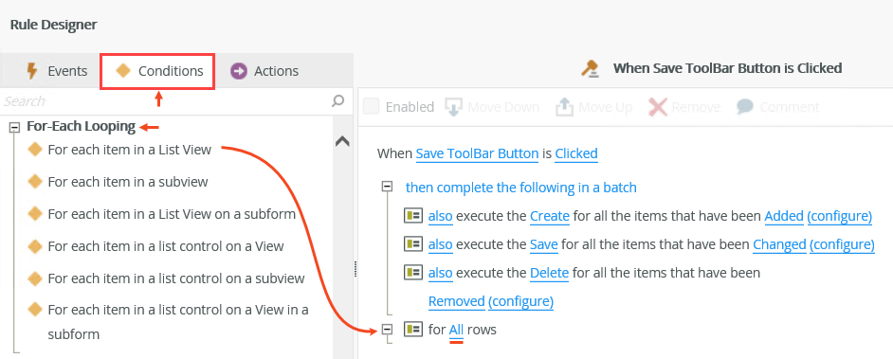
Task: Click diamond icon for 'For each item in a subview'
Action: (35, 182)
